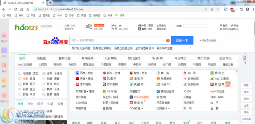Screen dimensions: 255x124
Task: Click the settings gear in site grid corner
Action: point(237,71)
